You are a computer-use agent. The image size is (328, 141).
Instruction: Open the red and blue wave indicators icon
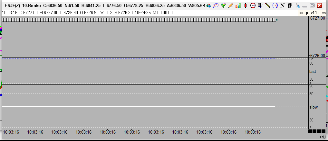pyautogui.click(x=216, y=5)
